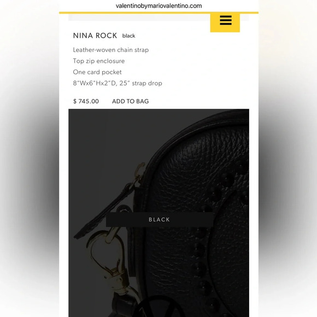Open the black leather bag product photo
This screenshot has height=317, width=317.
coord(158,213)
